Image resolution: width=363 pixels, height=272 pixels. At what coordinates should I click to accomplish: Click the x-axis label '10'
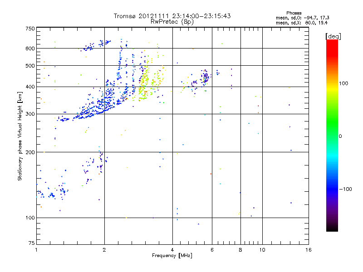(x=262, y=250)
